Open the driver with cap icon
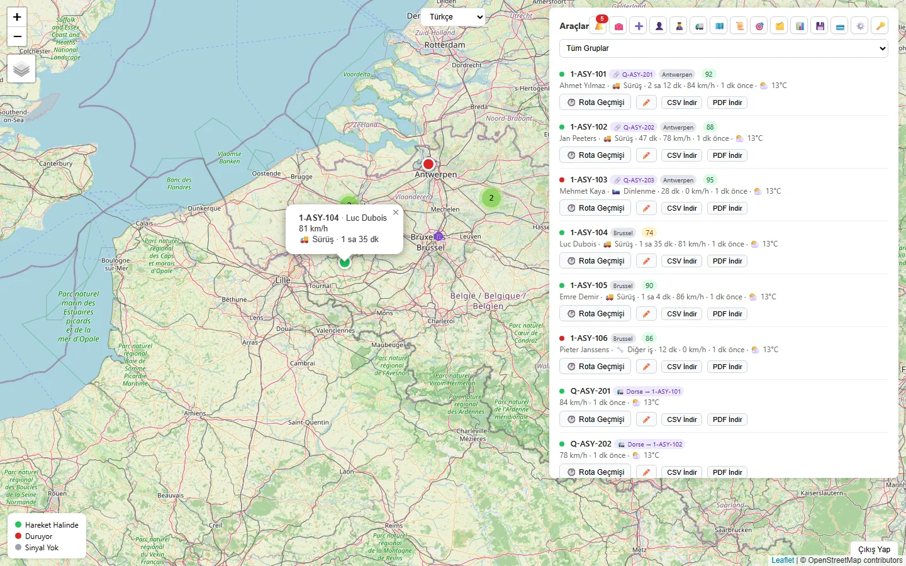Image resolution: width=906 pixels, height=566 pixels. pos(679,26)
